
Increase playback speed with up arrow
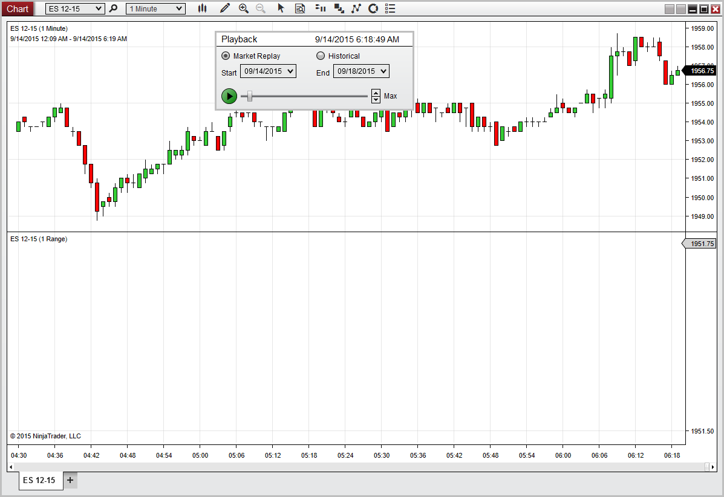click(x=376, y=93)
